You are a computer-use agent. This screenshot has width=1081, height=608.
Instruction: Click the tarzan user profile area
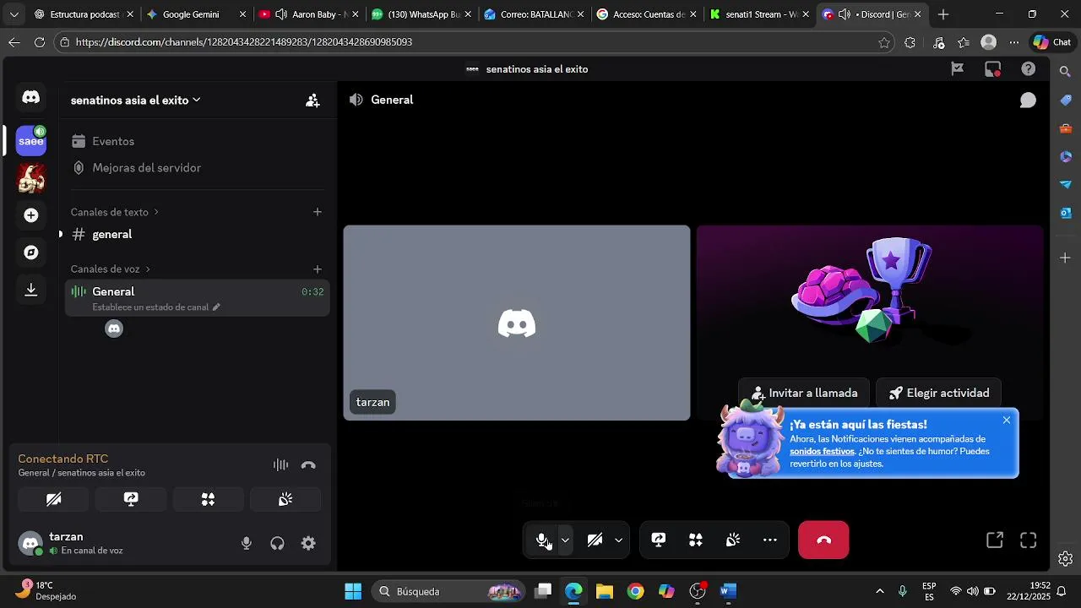[x=74, y=543]
